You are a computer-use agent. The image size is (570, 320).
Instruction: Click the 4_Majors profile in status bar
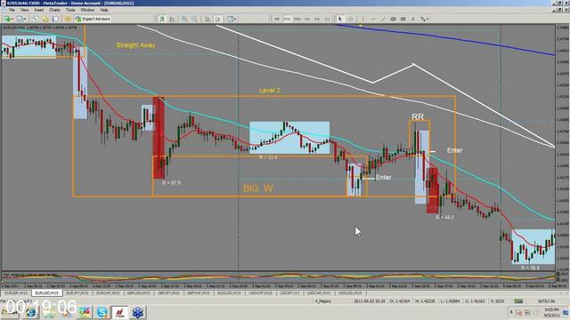click(322, 301)
